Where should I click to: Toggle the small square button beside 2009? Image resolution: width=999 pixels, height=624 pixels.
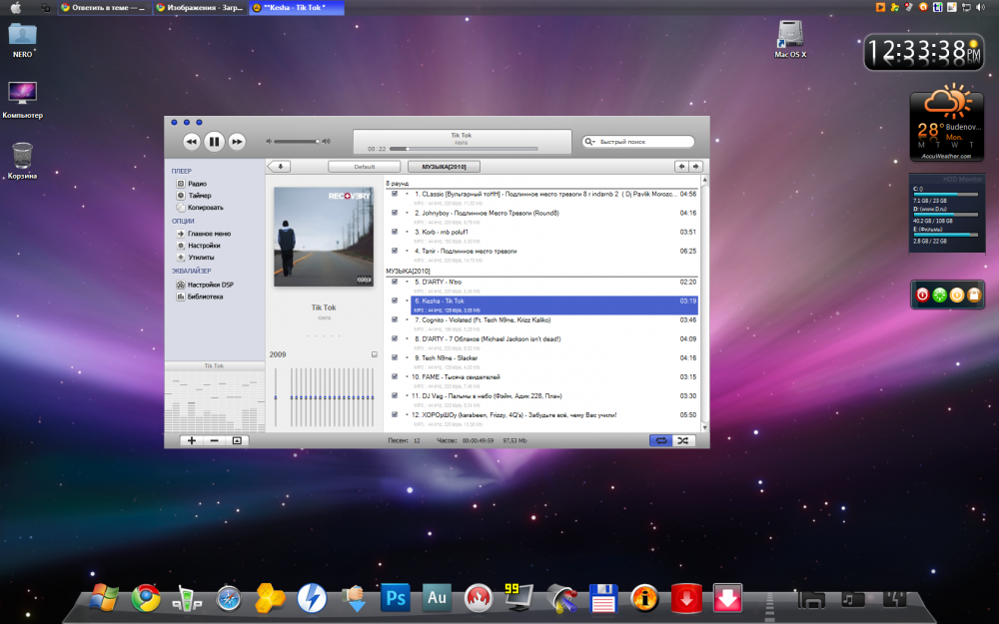375,354
